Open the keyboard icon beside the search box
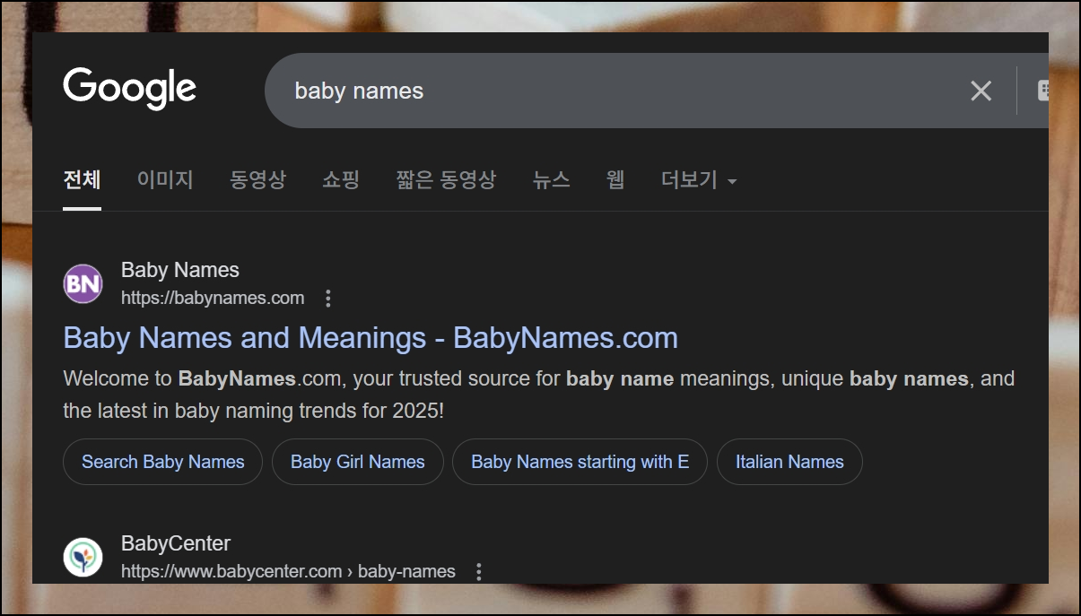The image size is (1081, 616). 1042,91
